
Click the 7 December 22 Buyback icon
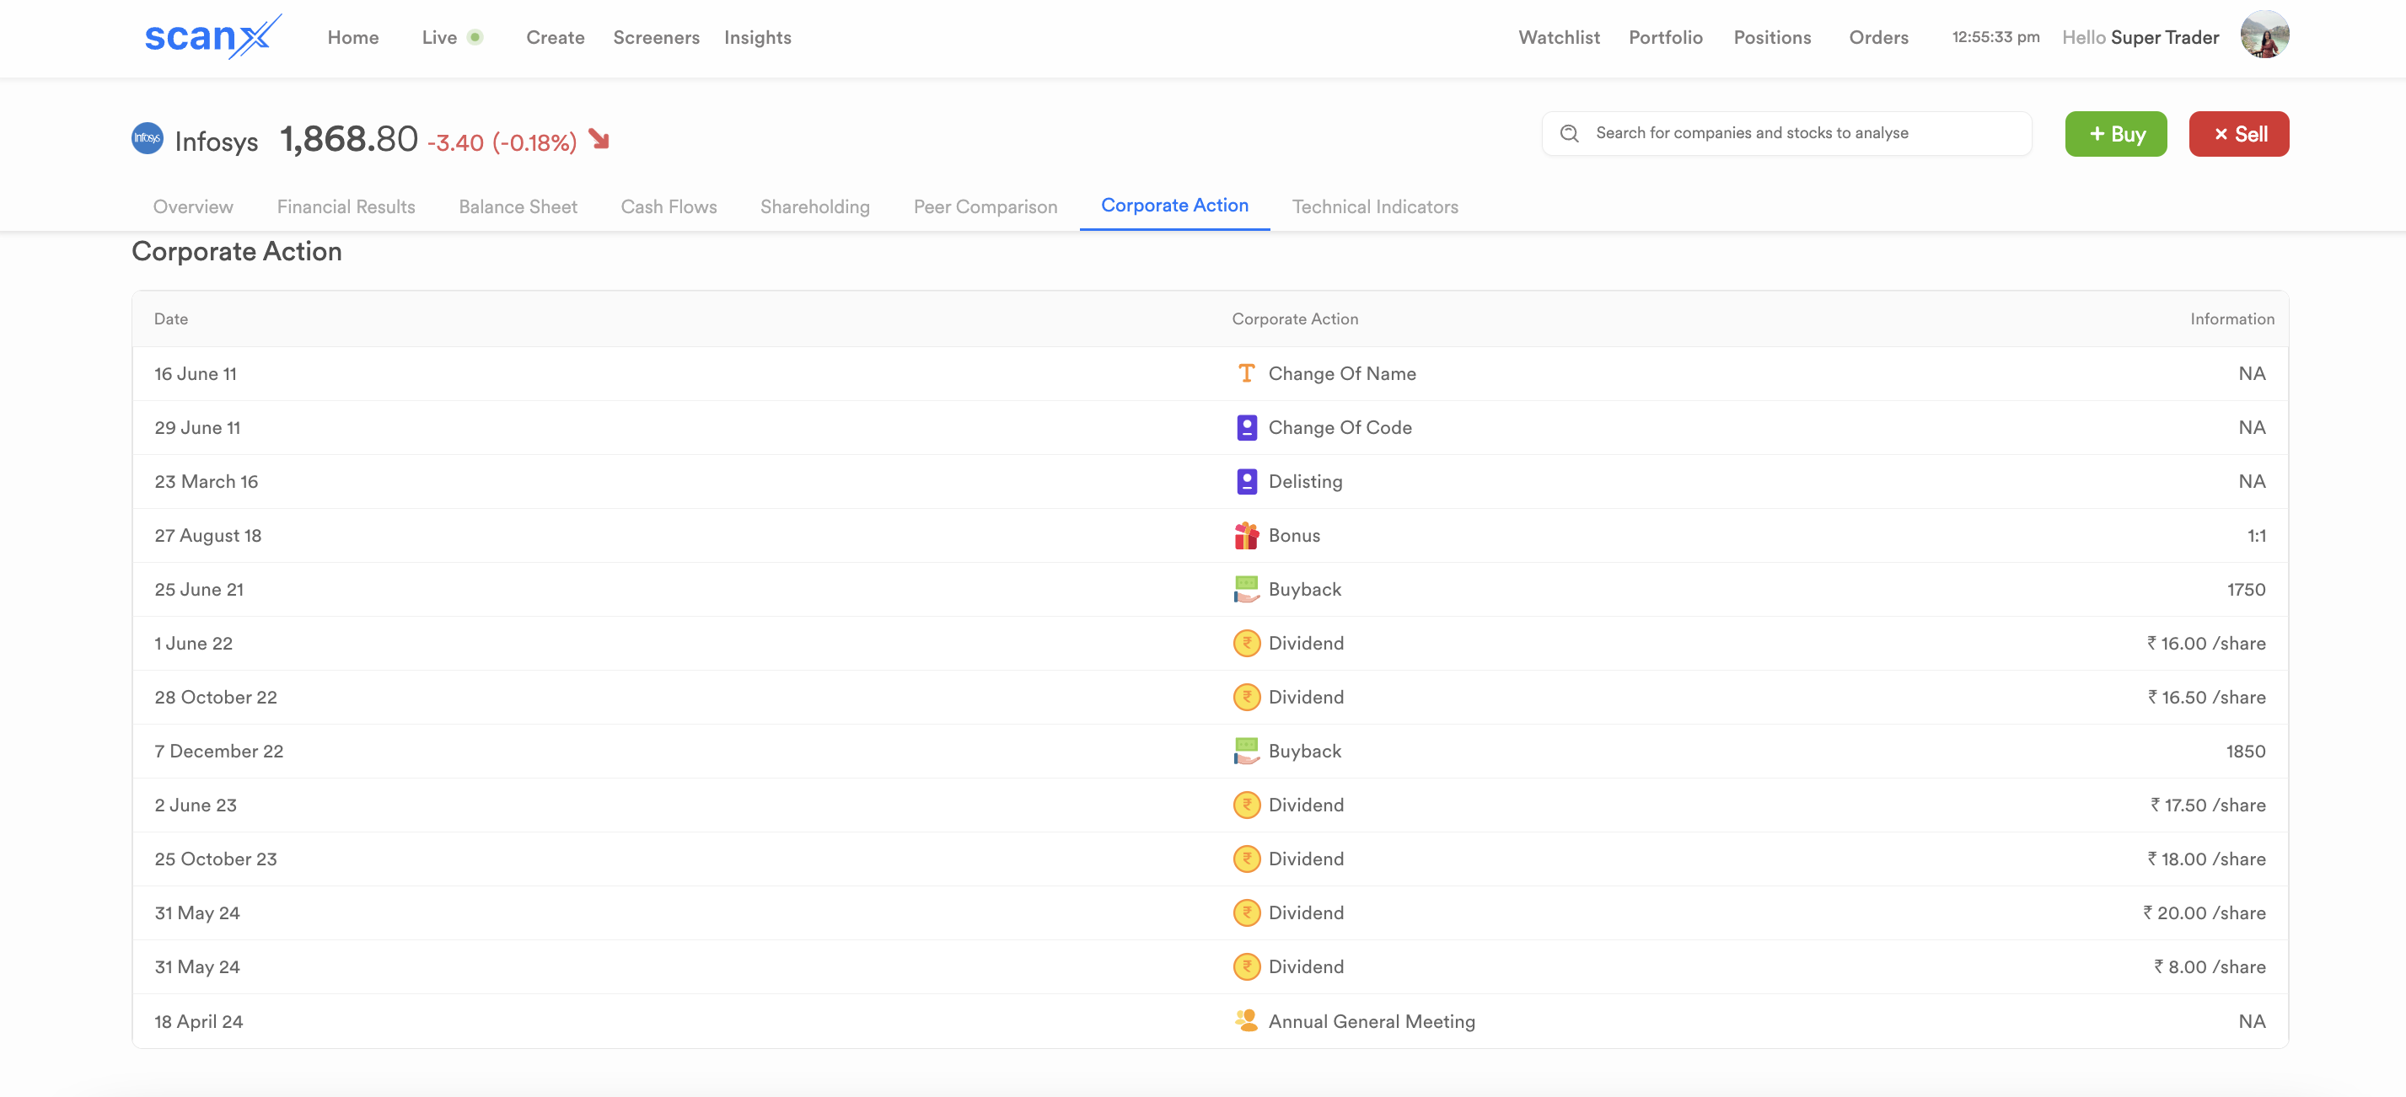tap(1246, 752)
